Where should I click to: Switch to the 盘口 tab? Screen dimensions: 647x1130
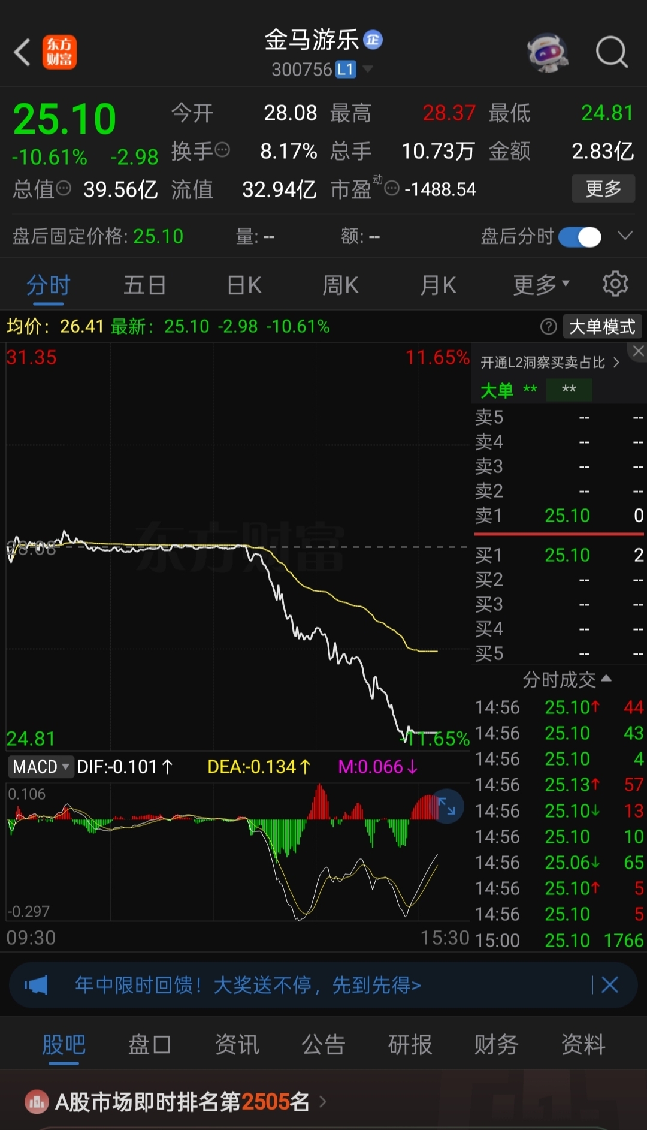[x=150, y=1045]
